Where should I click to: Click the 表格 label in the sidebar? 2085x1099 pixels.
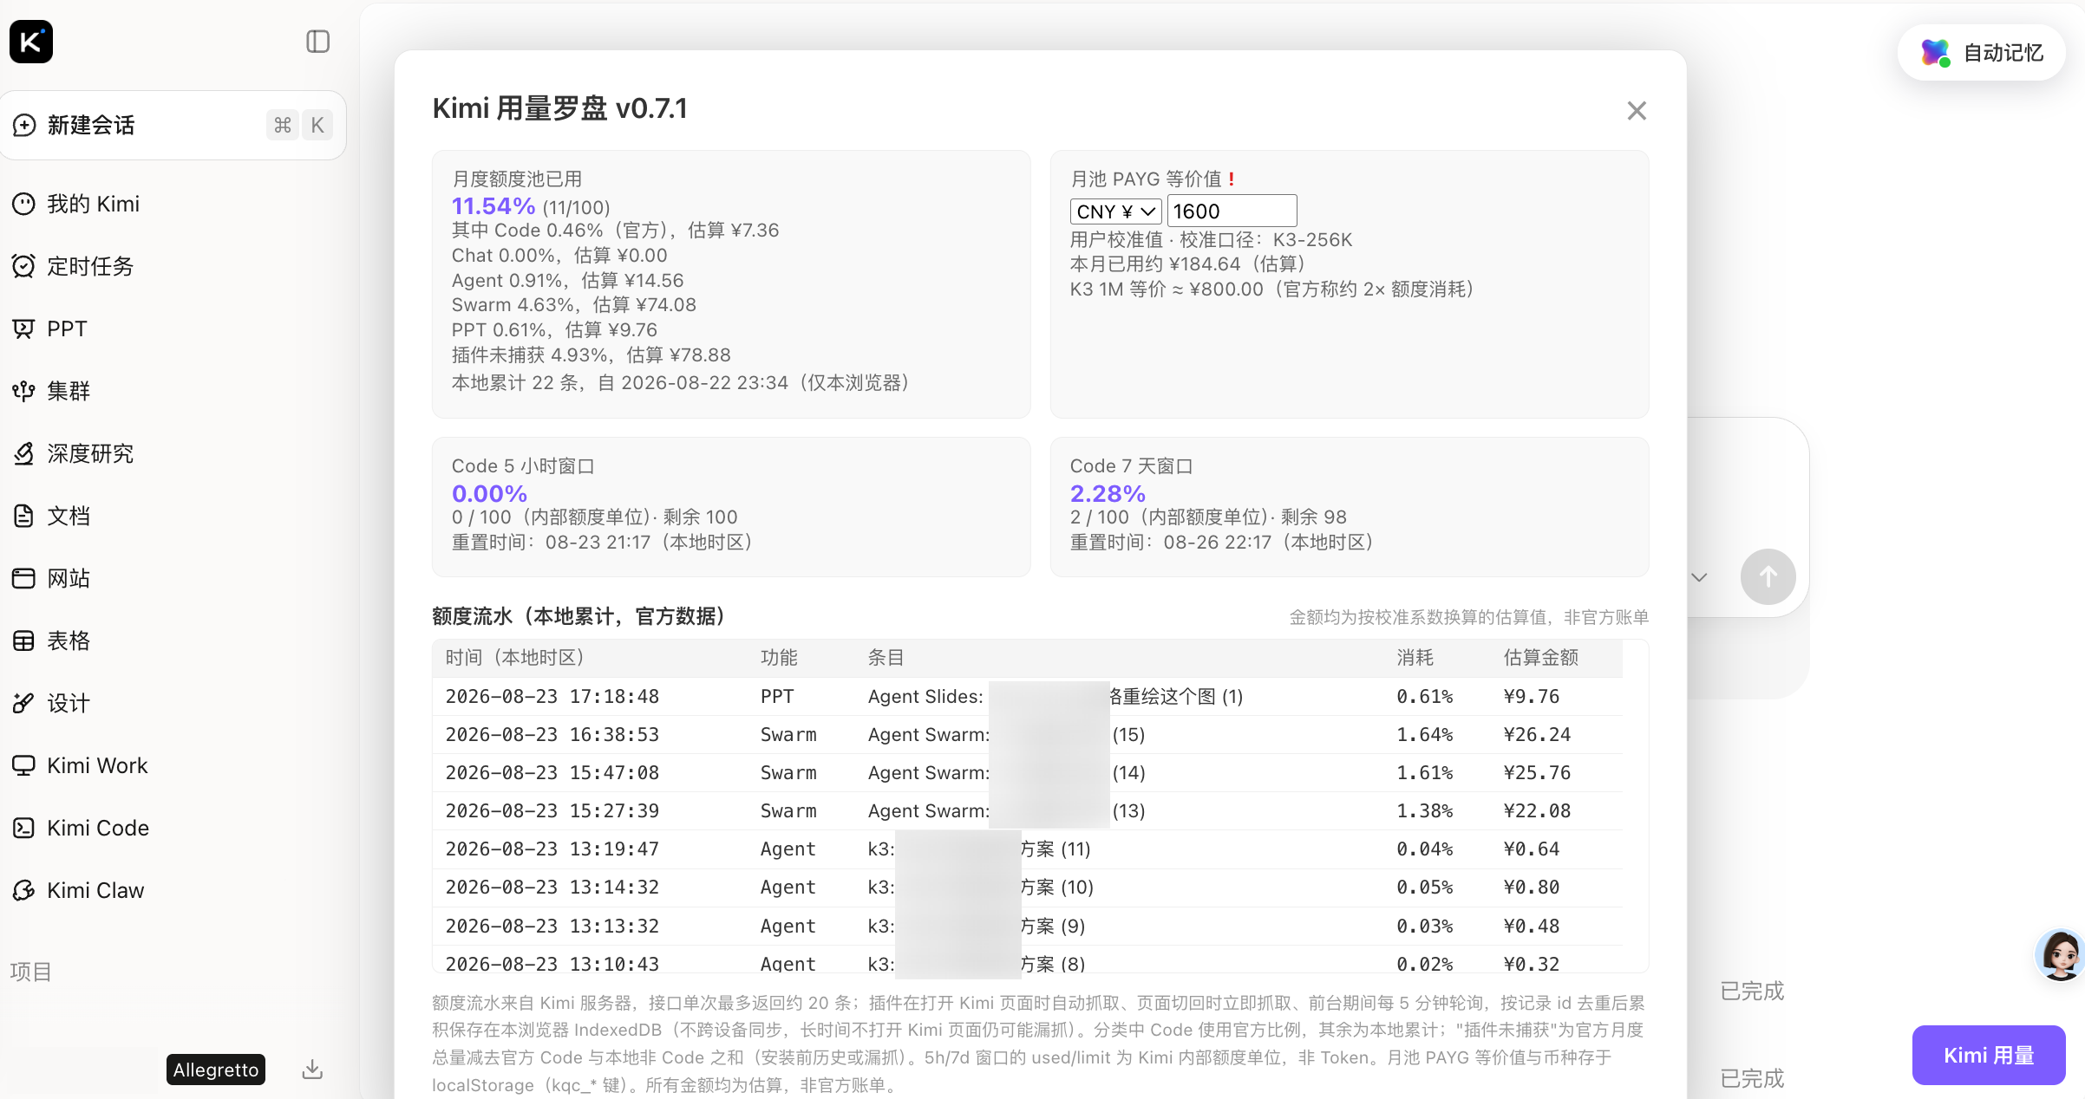click(x=69, y=641)
